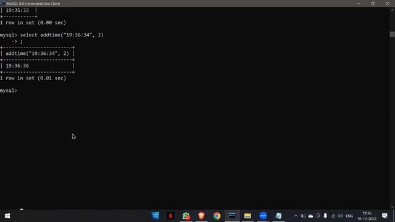Click the scrollbar up arrow
395x222 pixels.
click(x=393, y=10)
